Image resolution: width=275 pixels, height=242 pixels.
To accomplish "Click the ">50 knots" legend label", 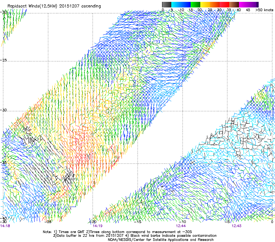I will tap(264, 10).
